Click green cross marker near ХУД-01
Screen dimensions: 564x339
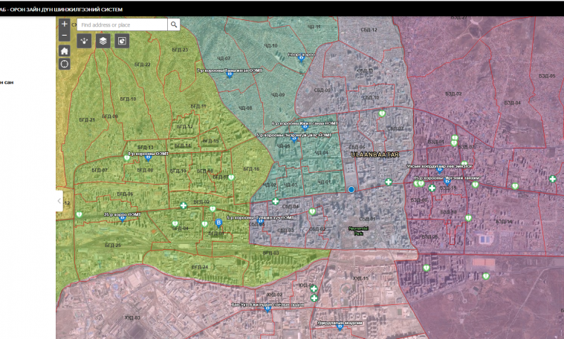coord(314,289)
